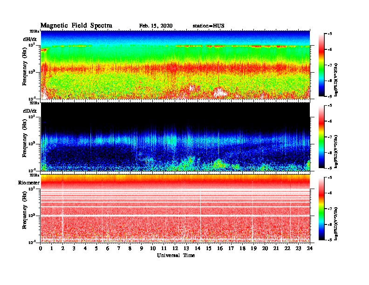Viewport: 369px width, 285px height.
Task: Click hour tick label "19" on time axis
Action: coord(253,248)
